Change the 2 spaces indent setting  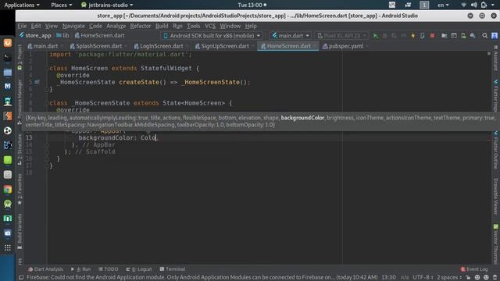[x=449, y=278]
